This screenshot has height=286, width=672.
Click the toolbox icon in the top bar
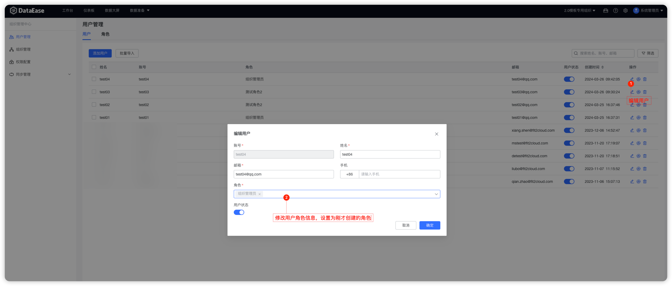point(605,10)
